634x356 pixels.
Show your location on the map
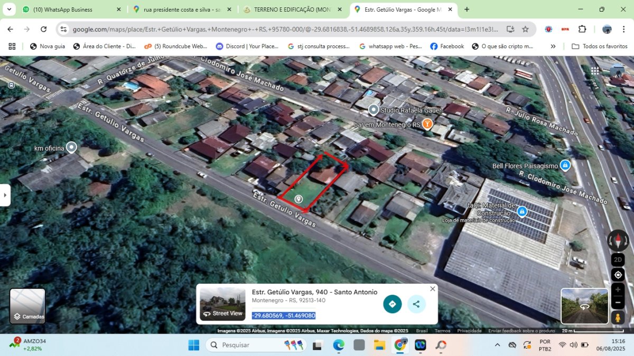tap(618, 275)
